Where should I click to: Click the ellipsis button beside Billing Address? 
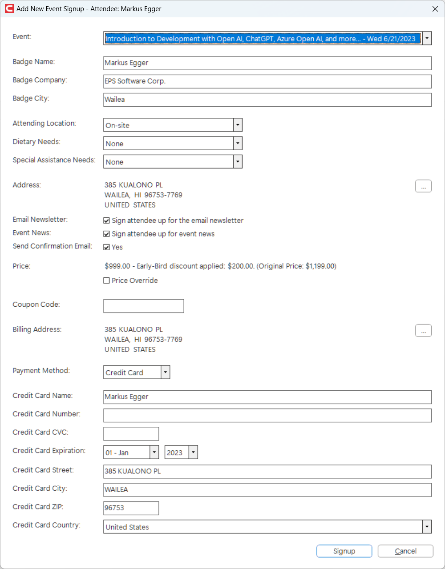423,331
